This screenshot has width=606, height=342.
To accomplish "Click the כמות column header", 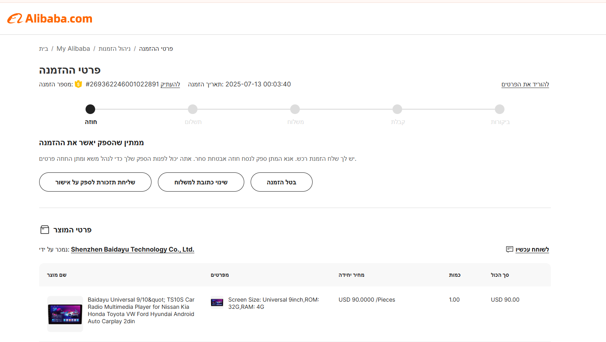I will [454, 275].
